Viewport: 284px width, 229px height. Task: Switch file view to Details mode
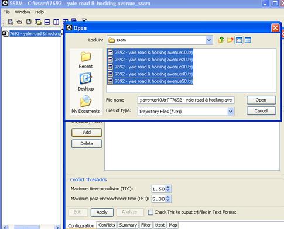click(x=248, y=40)
